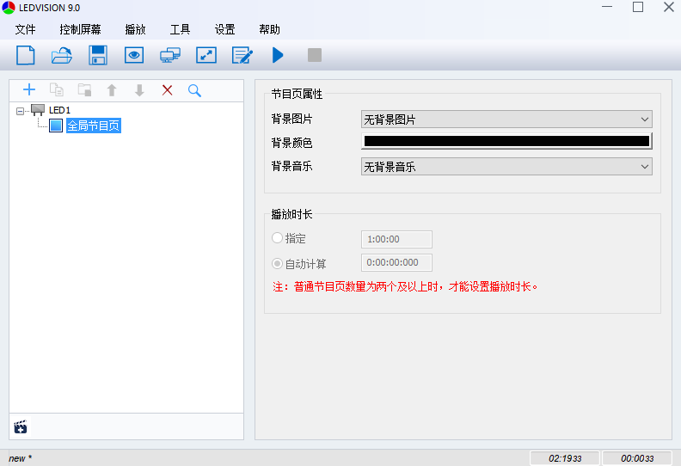Select the 自动计算 radio button
This screenshot has height=466, width=681.
[x=278, y=263]
